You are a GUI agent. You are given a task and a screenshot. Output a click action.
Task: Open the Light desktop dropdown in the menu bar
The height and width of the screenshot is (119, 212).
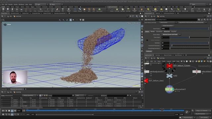pos(41,4)
